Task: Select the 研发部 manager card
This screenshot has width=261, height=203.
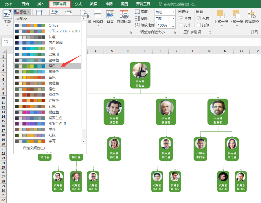Action: pyautogui.click(x=166, y=112)
